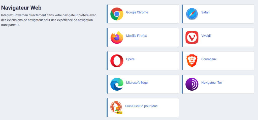Open the Google Chrome link
Viewport: 258px width, 120px height.
tap(137, 12)
